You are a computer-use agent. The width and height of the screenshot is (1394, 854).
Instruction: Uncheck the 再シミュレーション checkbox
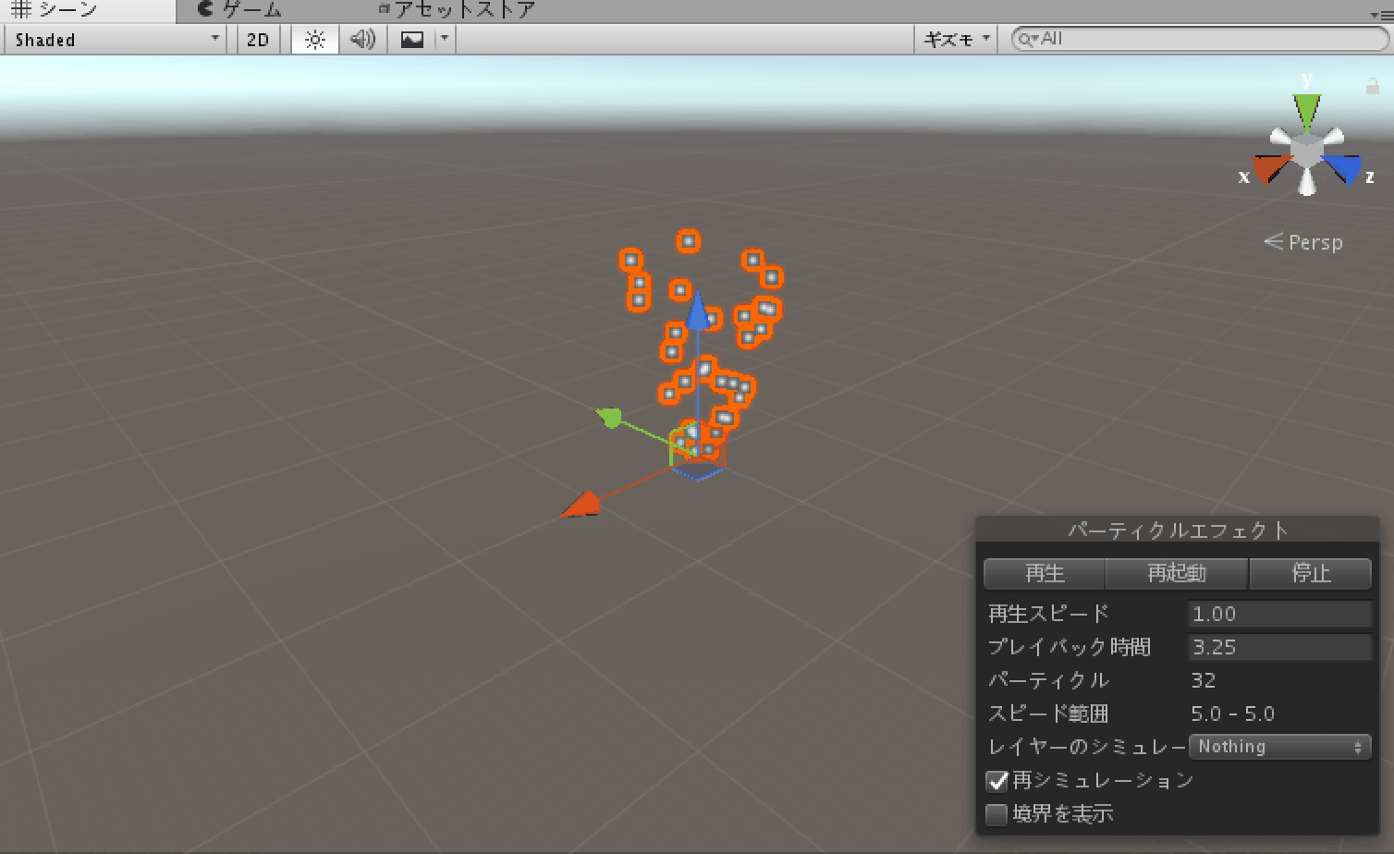[997, 781]
